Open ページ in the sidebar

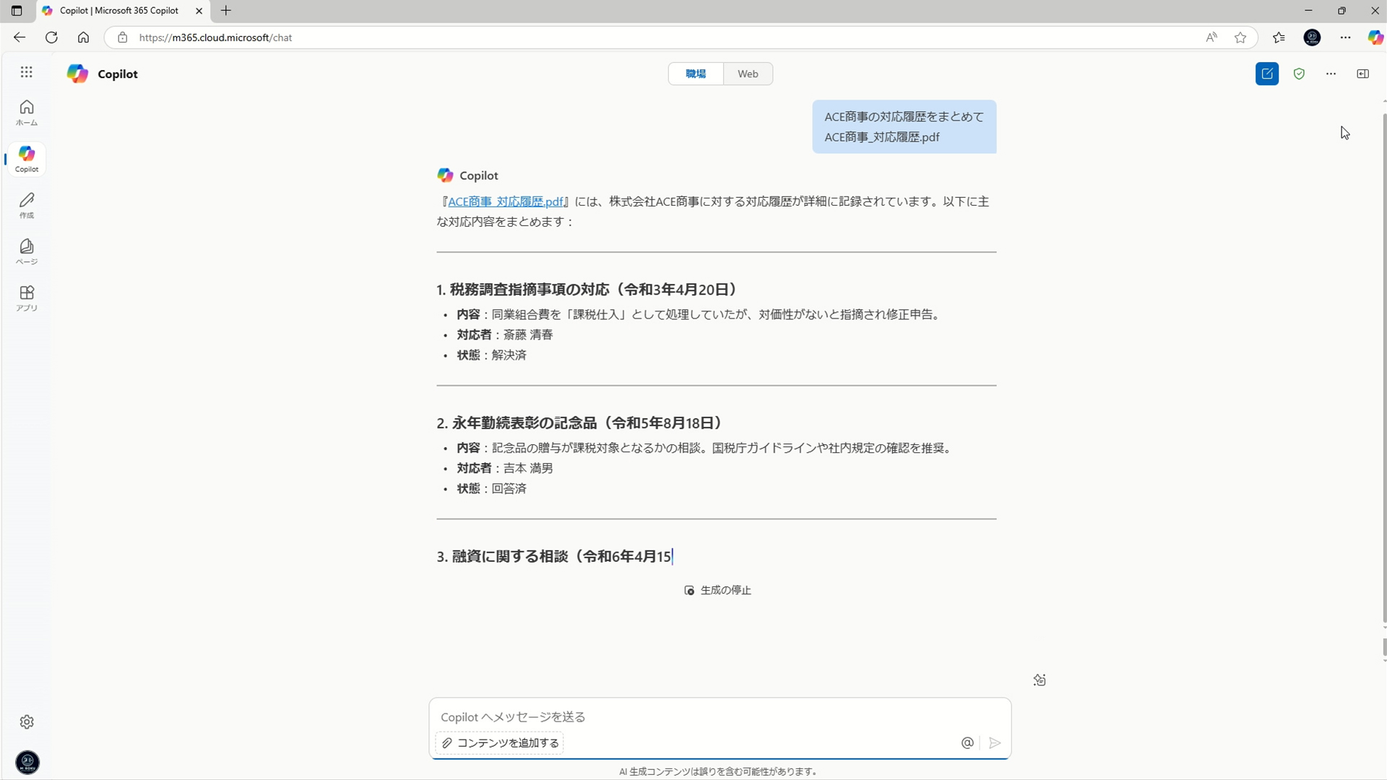pyautogui.click(x=27, y=251)
